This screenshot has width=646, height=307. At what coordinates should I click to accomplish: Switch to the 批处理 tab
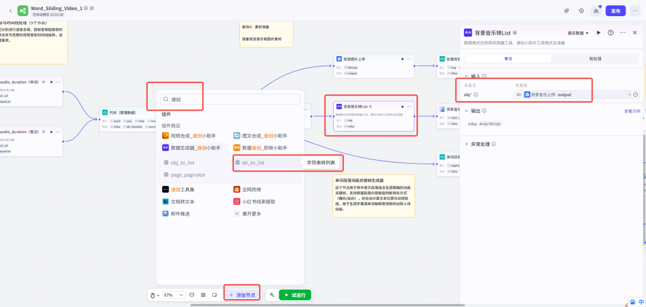(595, 59)
